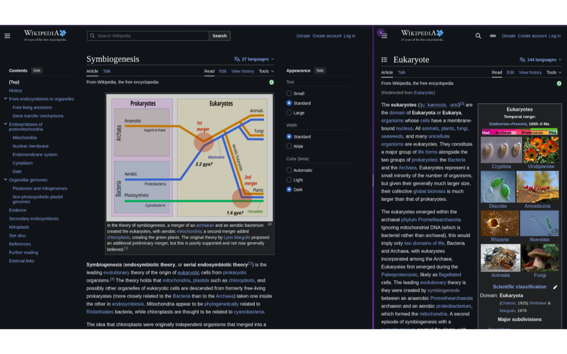Screen dimensions: 567x354
Task: Collapse the Endosymbiosis of protomitochondria section
Action: (5, 124)
